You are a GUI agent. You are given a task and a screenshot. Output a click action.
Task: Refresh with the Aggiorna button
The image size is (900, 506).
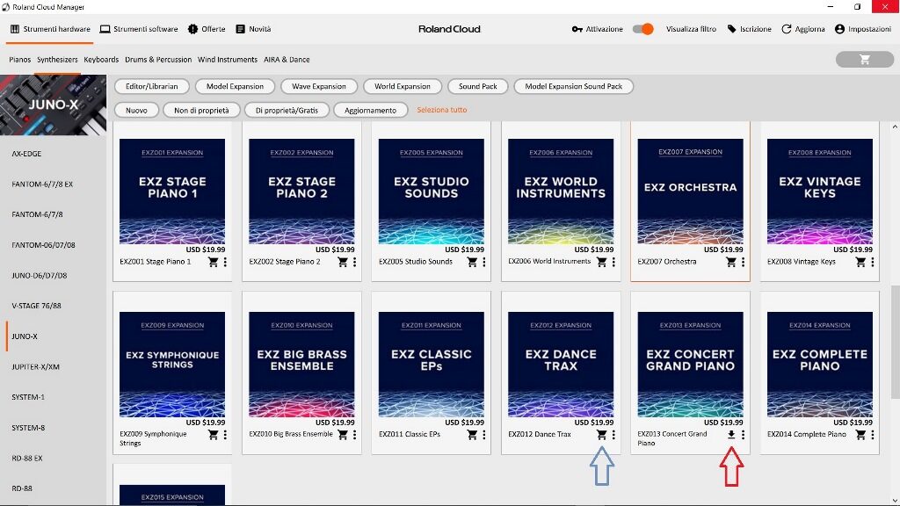[803, 29]
